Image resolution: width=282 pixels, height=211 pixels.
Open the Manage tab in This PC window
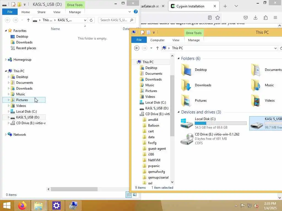click(194, 40)
